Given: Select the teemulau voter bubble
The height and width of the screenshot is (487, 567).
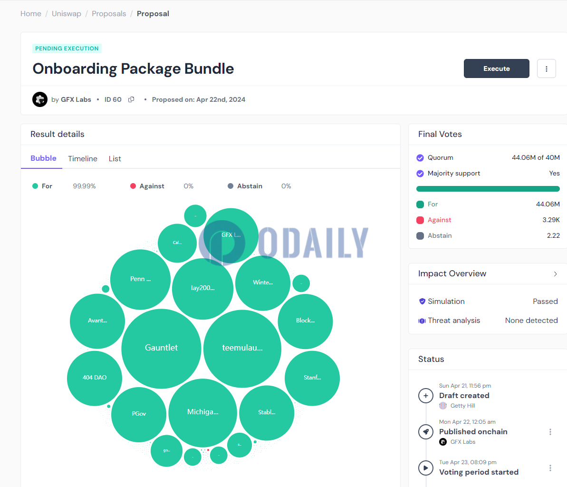Looking at the screenshot, I should coord(242,349).
